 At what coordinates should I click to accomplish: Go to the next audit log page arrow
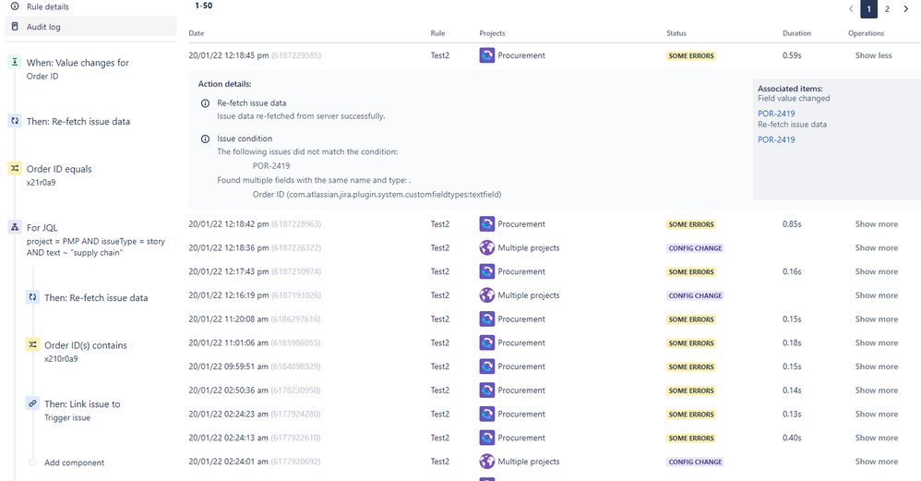pos(905,9)
